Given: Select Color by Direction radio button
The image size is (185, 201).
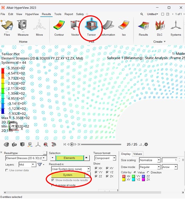Looking at the screenshot, I should coord(148,172).
